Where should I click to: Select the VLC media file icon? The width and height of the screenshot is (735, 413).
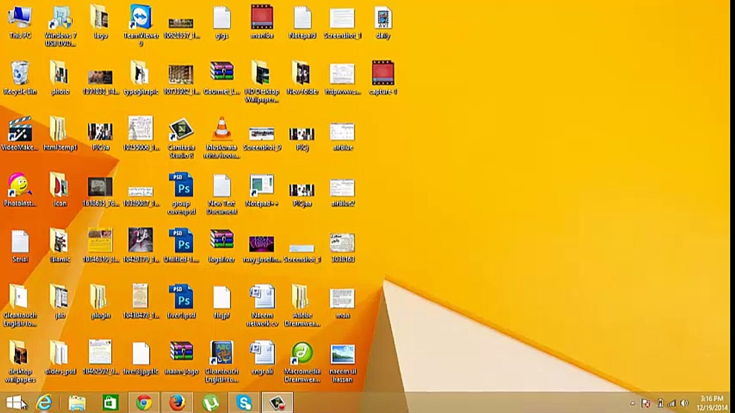(x=221, y=138)
